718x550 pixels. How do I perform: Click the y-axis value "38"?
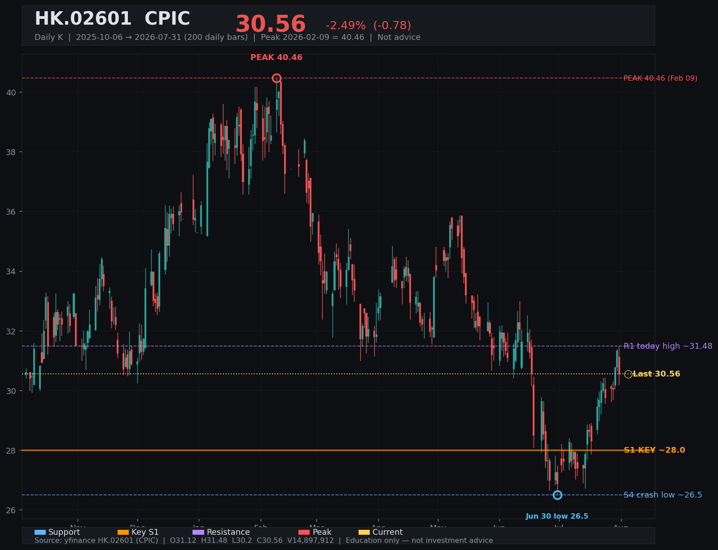tap(11, 152)
